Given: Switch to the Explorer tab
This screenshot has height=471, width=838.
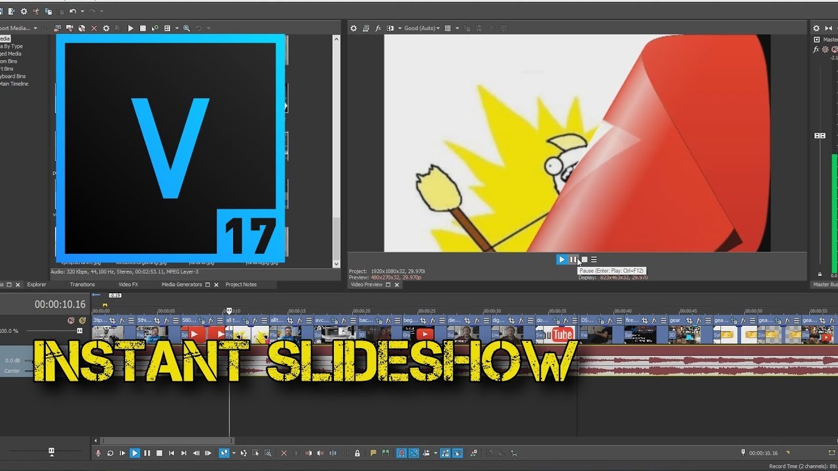Looking at the screenshot, I should 37,285.
